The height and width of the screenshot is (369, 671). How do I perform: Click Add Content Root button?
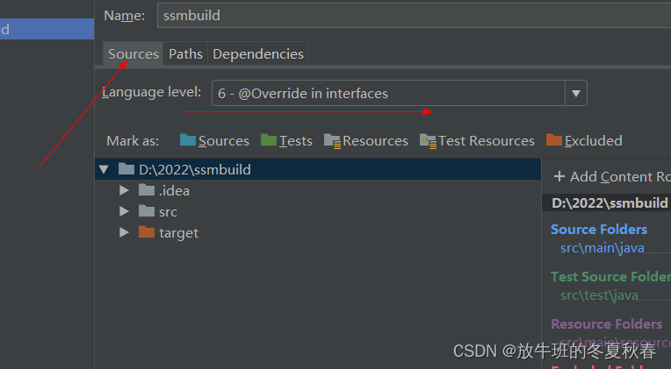point(612,176)
